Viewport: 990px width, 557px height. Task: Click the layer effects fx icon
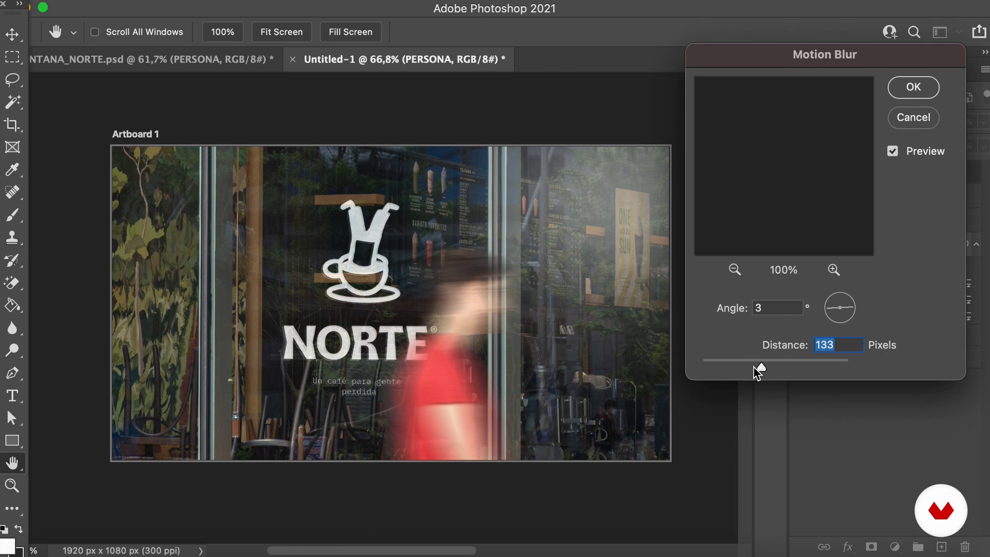848,547
